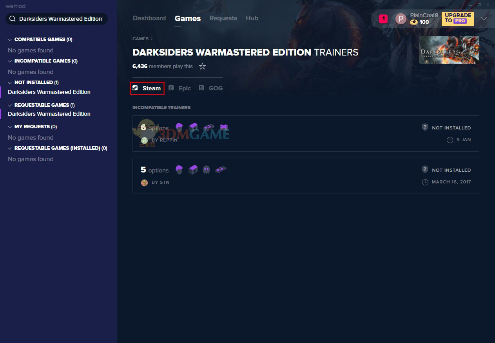Collapse the Not Installed section
The image size is (495, 343).
[10, 83]
